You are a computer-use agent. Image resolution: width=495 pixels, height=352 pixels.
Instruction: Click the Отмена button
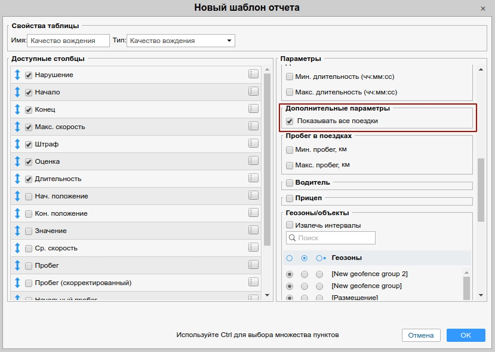point(421,335)
